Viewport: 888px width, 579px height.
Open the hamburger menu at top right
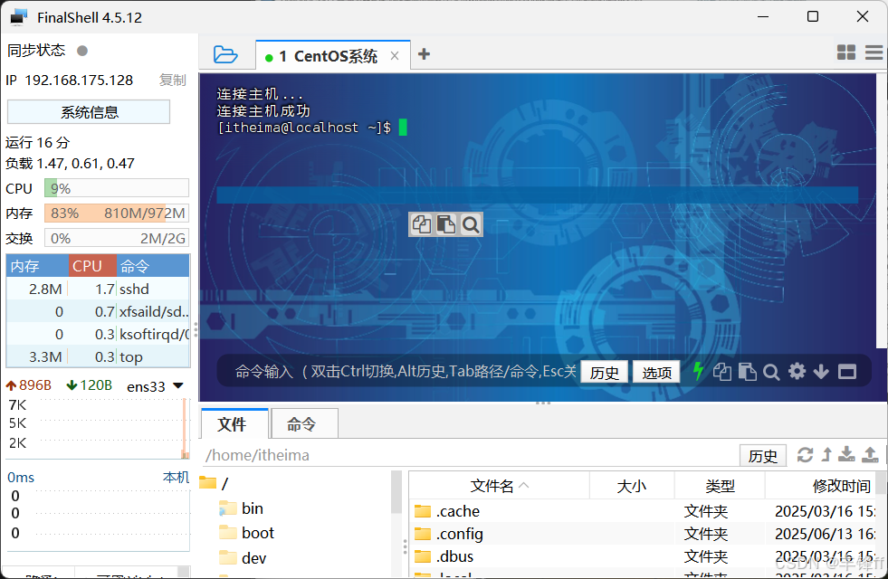[x=874, y=52]
